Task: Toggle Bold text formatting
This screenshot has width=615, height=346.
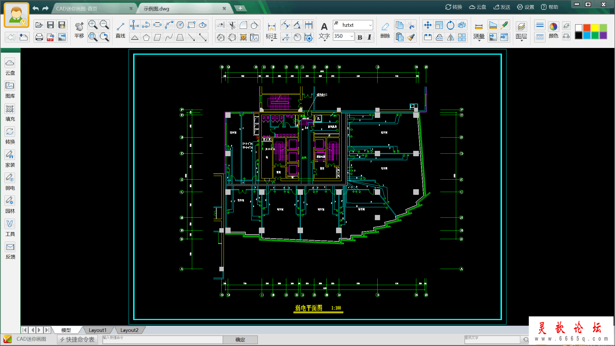Action: pos(360,37)
